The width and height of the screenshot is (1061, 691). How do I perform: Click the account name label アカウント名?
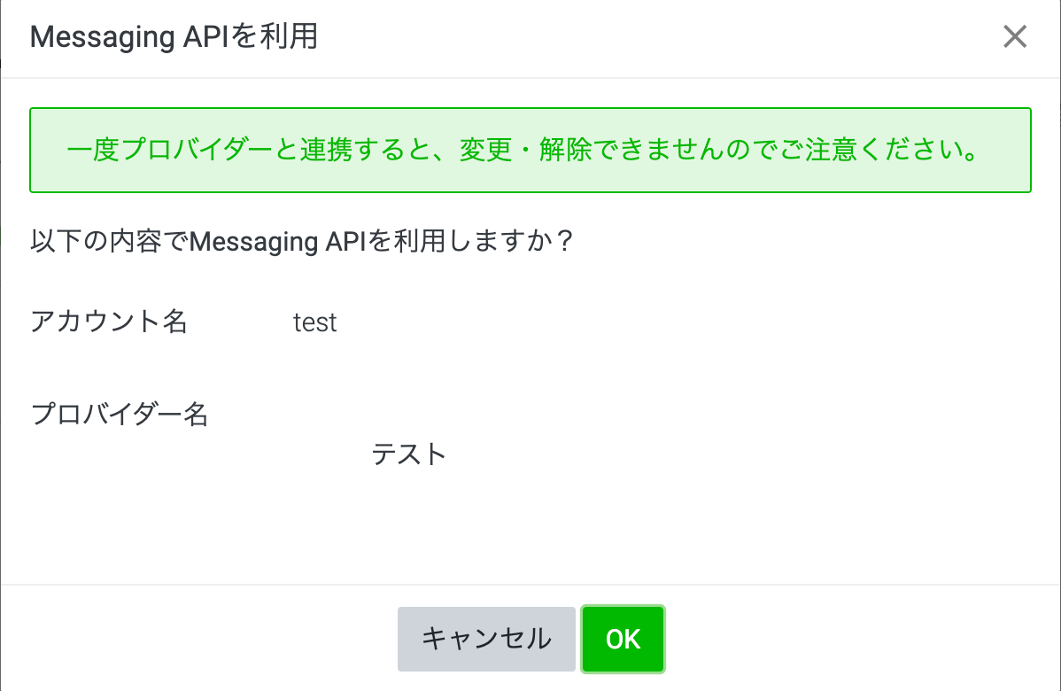pos(108,322)
